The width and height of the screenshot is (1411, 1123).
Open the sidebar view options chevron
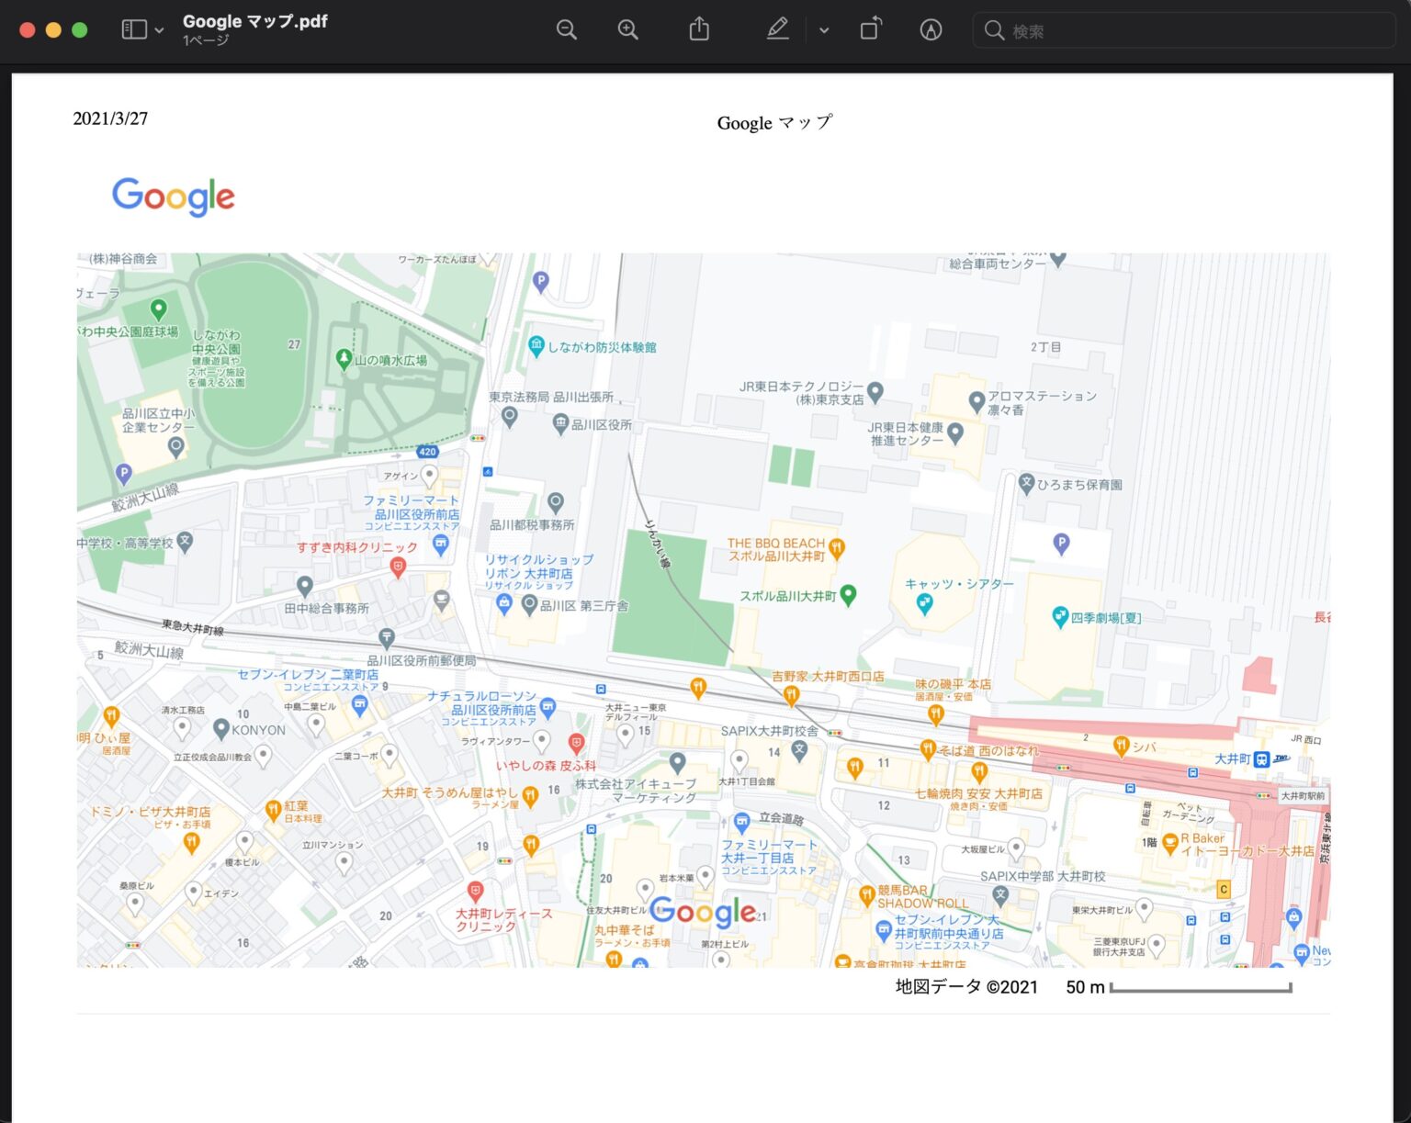click(x=160, y=30)
